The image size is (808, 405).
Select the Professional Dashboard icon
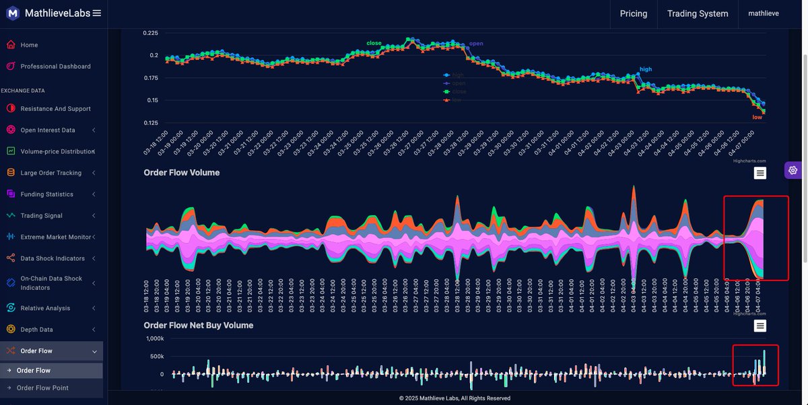(9, 65)
